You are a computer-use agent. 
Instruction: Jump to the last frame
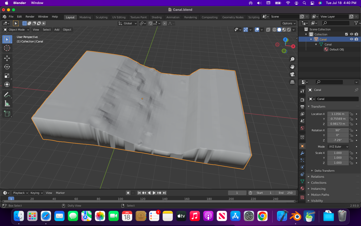(164, 193)
